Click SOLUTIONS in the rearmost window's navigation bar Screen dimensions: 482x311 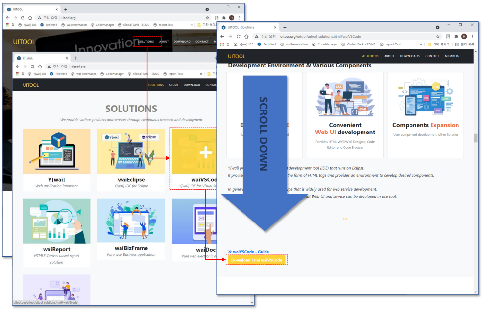coord(146,41)
